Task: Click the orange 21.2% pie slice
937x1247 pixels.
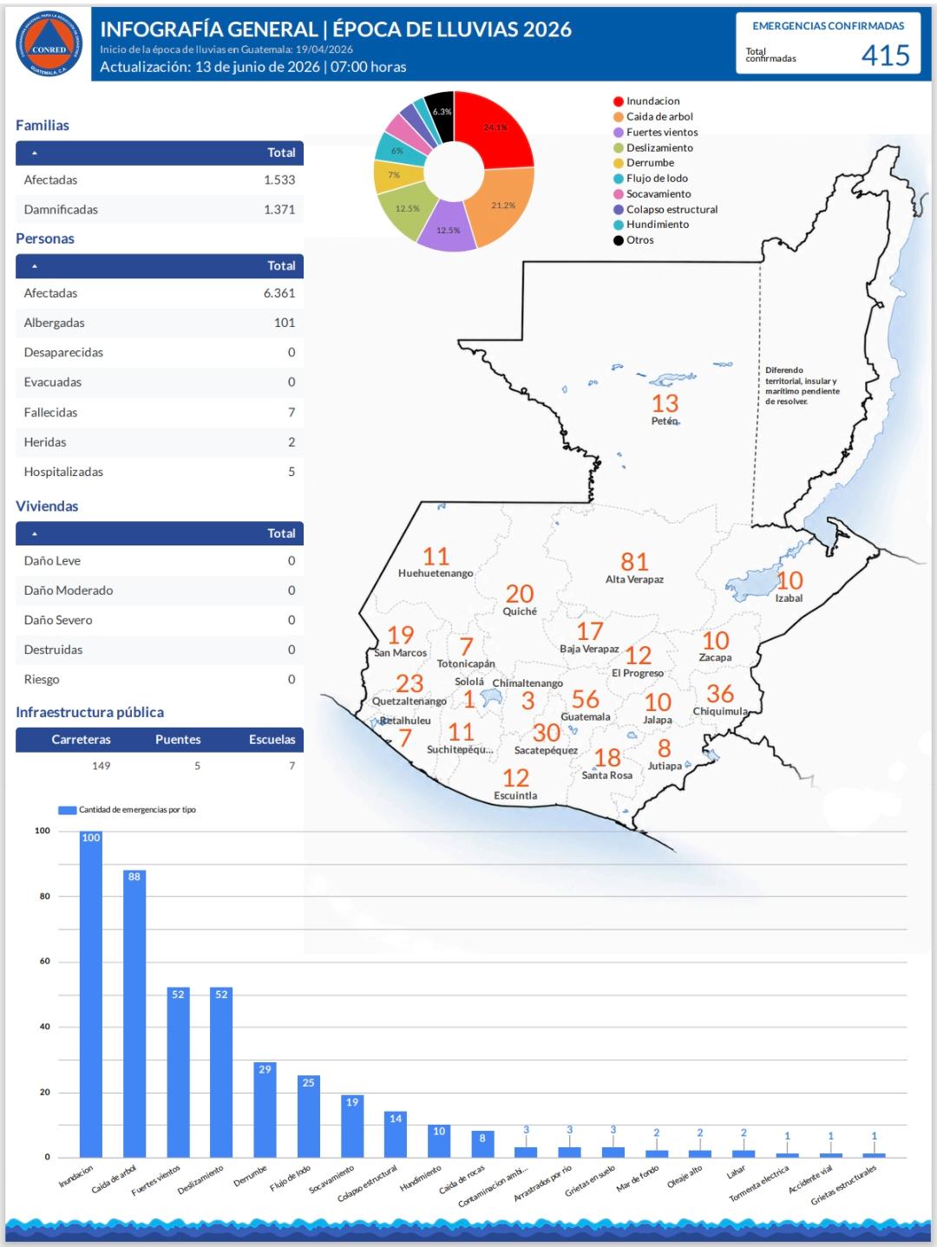Action: (x=504, y=206)
